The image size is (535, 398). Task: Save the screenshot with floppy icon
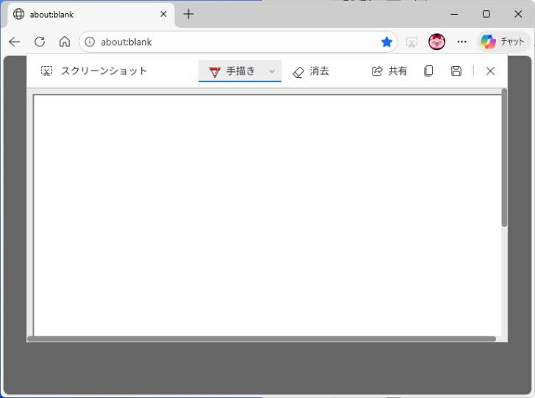456,71
